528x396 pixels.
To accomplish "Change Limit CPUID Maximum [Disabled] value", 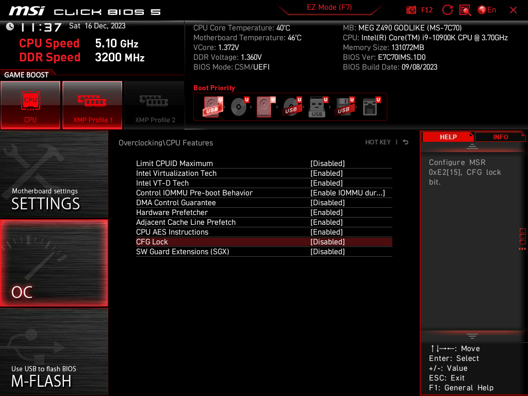I will [x=327, y=163].
